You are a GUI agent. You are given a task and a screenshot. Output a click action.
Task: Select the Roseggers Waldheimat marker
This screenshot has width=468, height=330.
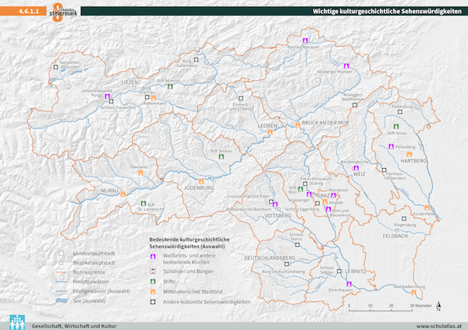(355, 105)
